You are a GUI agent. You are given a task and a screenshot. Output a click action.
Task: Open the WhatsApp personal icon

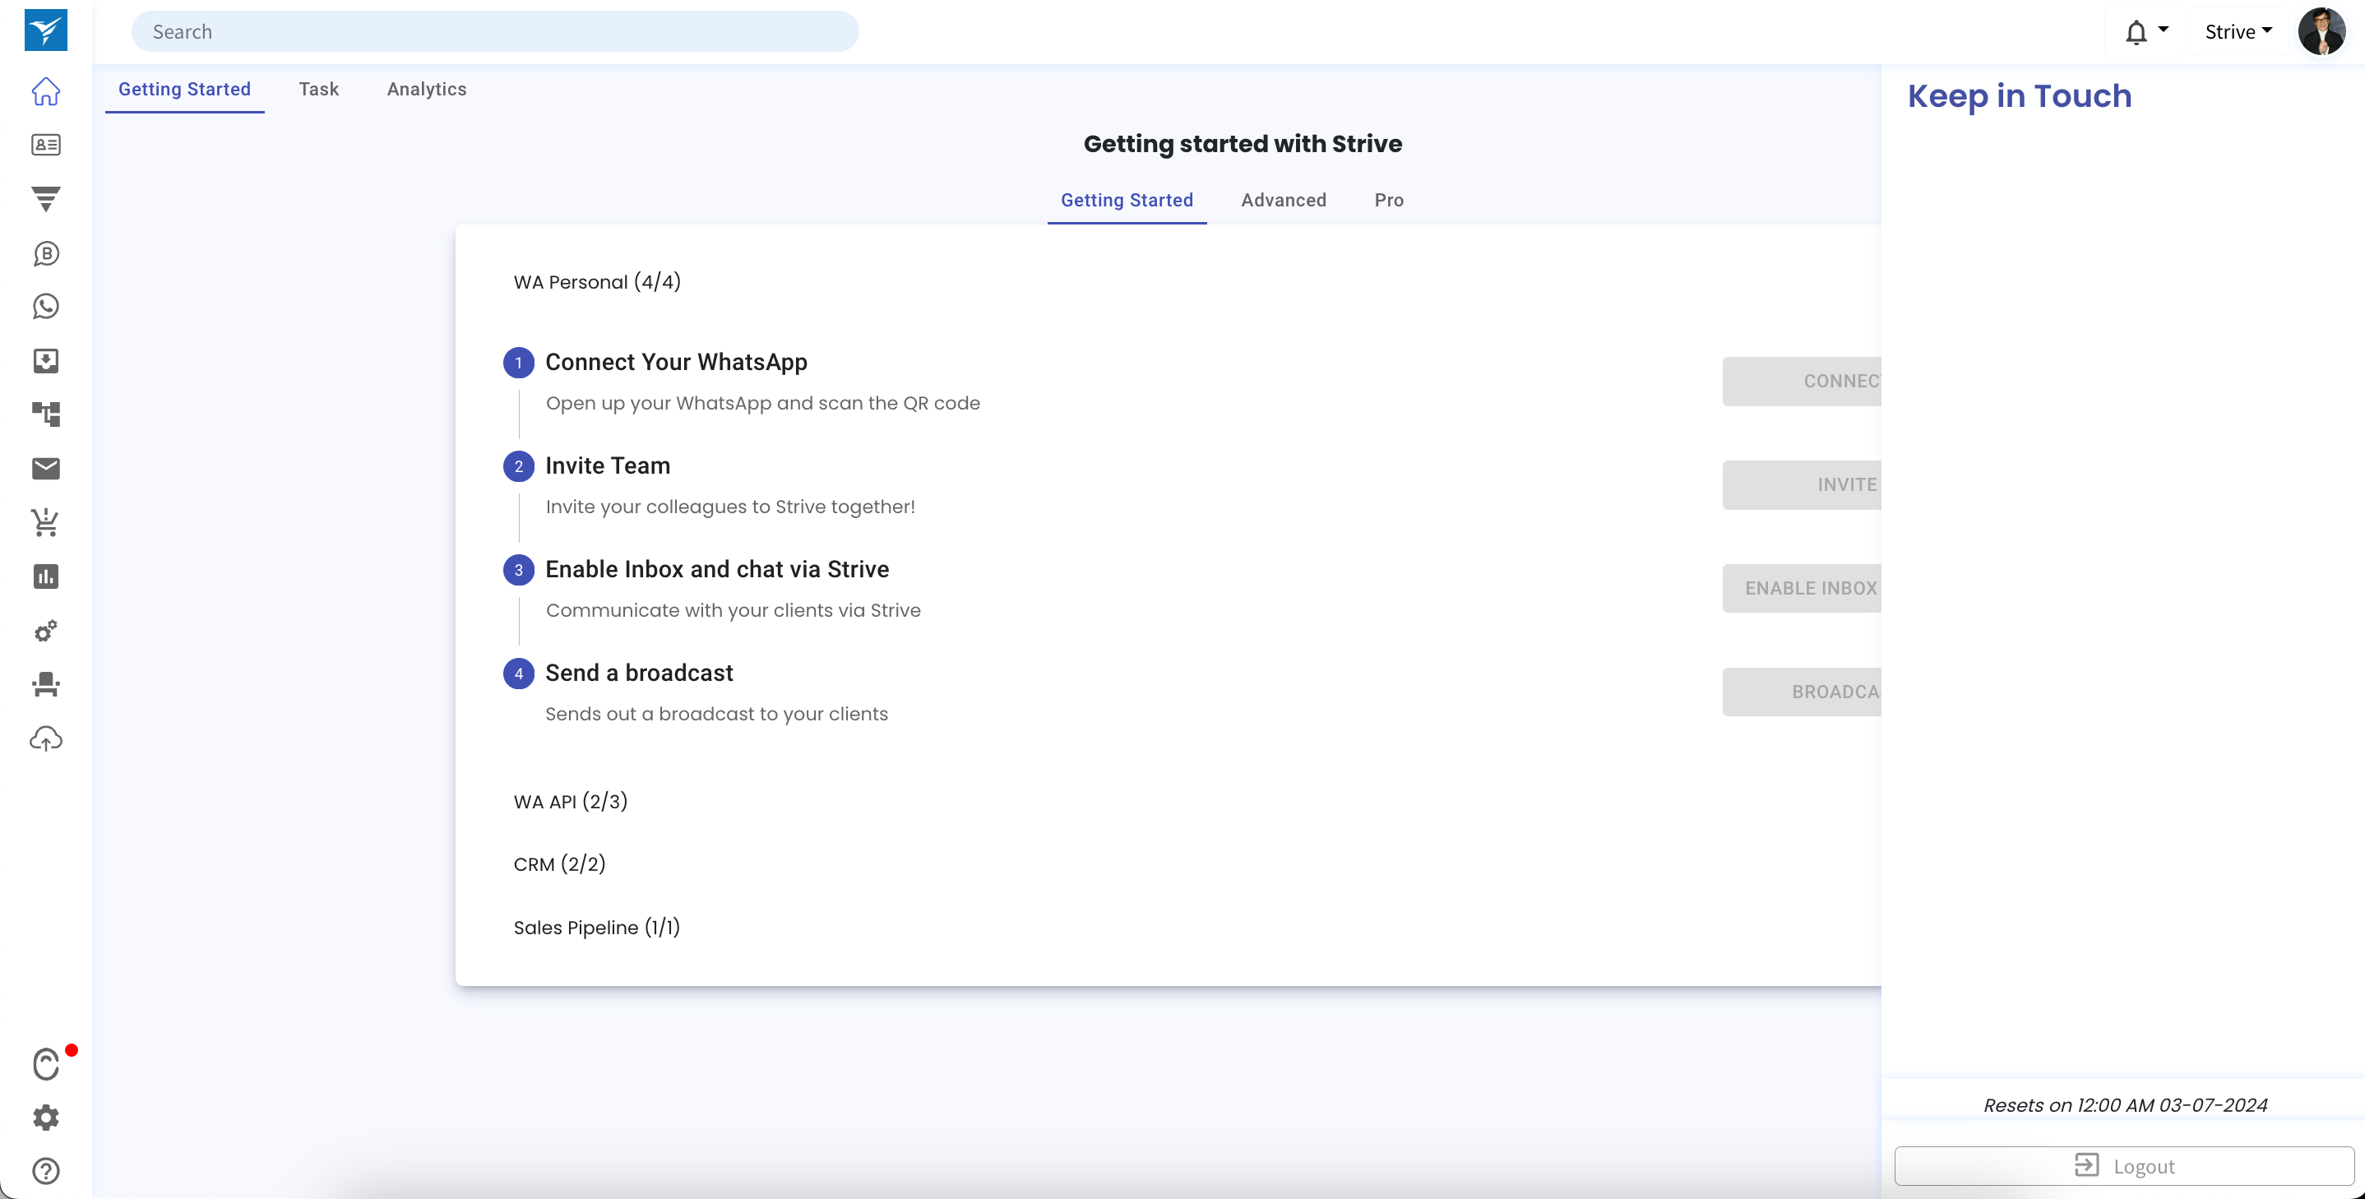(x=46, y=307)
